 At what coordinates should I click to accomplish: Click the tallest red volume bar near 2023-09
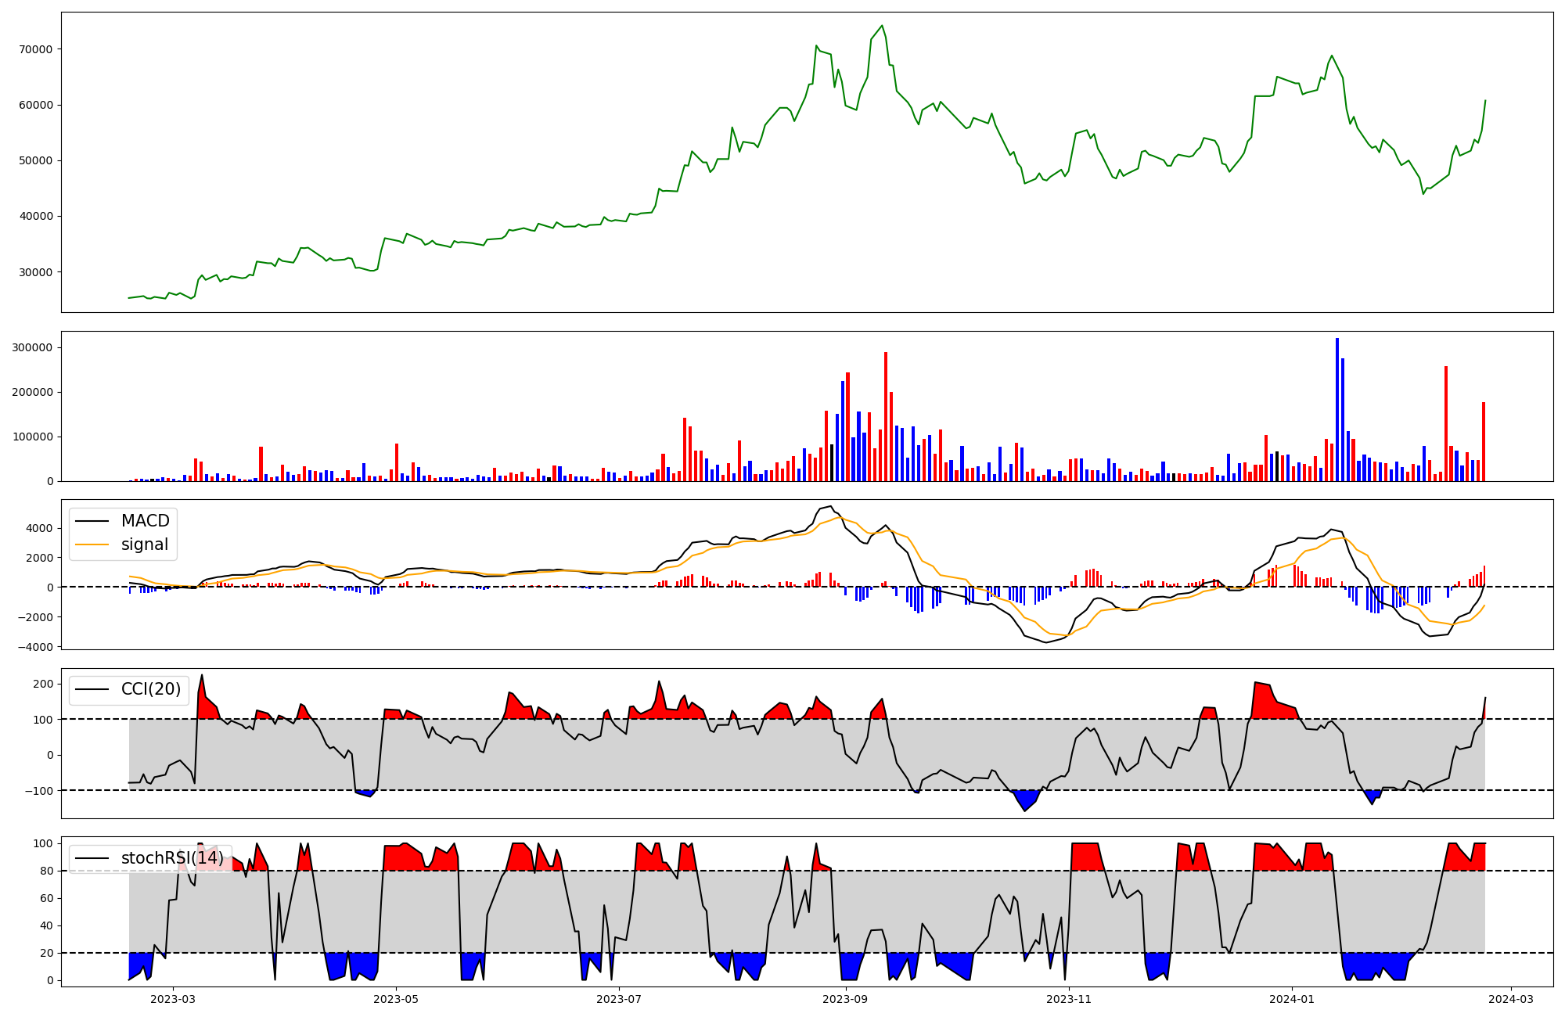click(886, 415)
